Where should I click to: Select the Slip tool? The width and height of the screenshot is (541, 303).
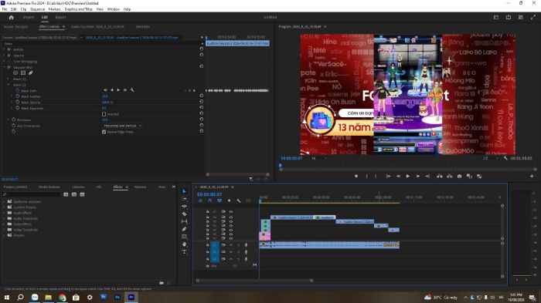(x=184, y=221)
